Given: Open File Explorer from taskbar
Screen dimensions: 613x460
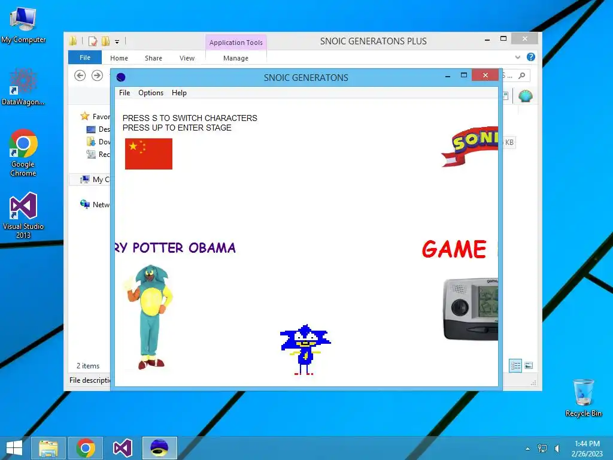Looking at the screenshot, I should coord(48,448).
